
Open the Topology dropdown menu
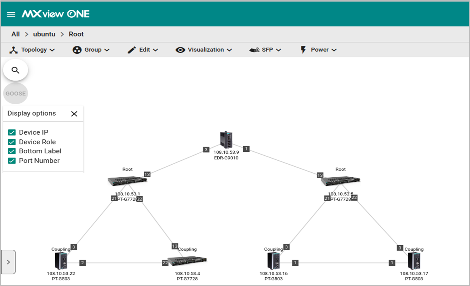click(x=32, y=50)
